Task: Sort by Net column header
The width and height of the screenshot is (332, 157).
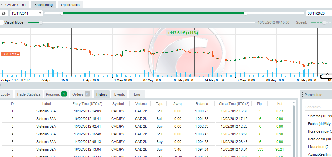Action: pos(280,104)
